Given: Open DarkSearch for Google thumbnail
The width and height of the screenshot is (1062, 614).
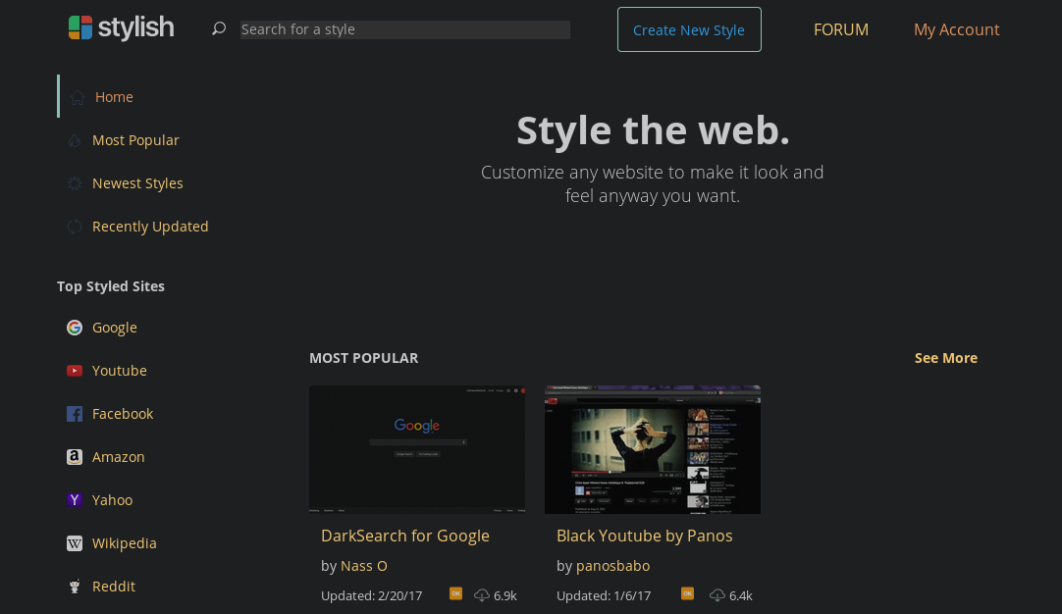Looking at the screenshot, I should (x=417, y=449).
